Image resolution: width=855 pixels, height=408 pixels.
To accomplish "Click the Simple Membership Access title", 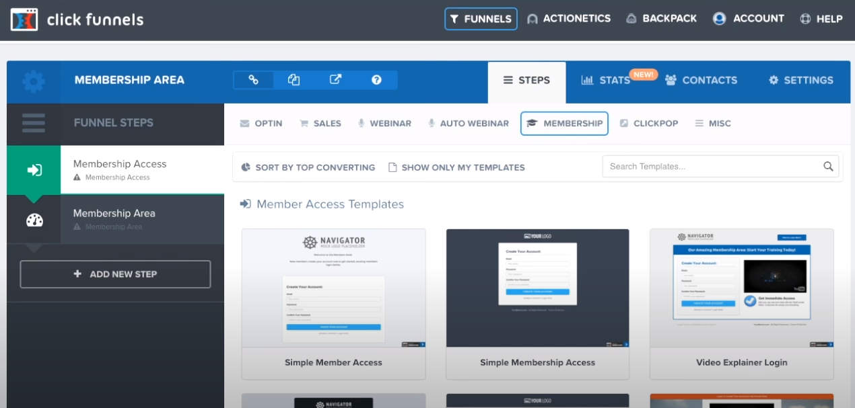I will pos(537,362).
